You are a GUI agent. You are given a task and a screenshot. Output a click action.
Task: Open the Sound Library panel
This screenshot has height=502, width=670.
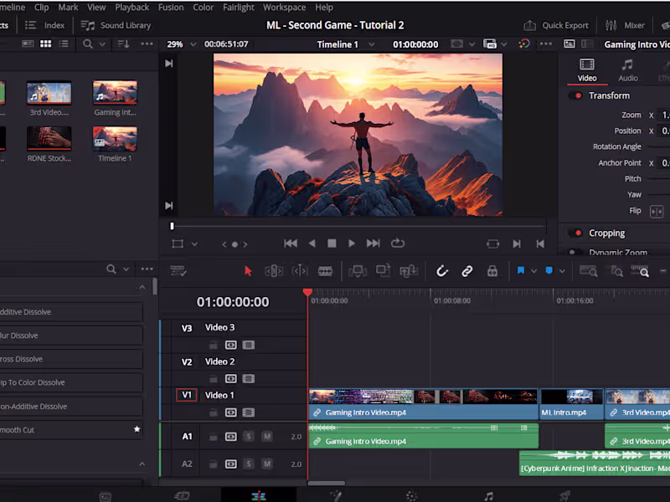(x=116, y=26)
